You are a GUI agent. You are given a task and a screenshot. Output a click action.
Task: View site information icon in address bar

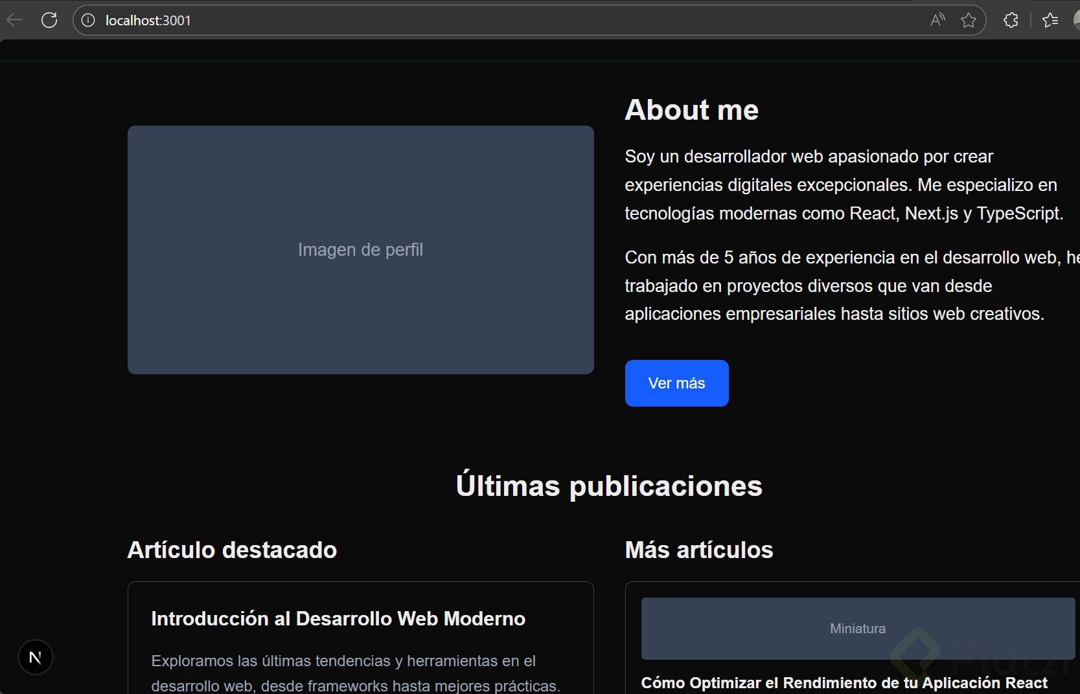point(88,20)
